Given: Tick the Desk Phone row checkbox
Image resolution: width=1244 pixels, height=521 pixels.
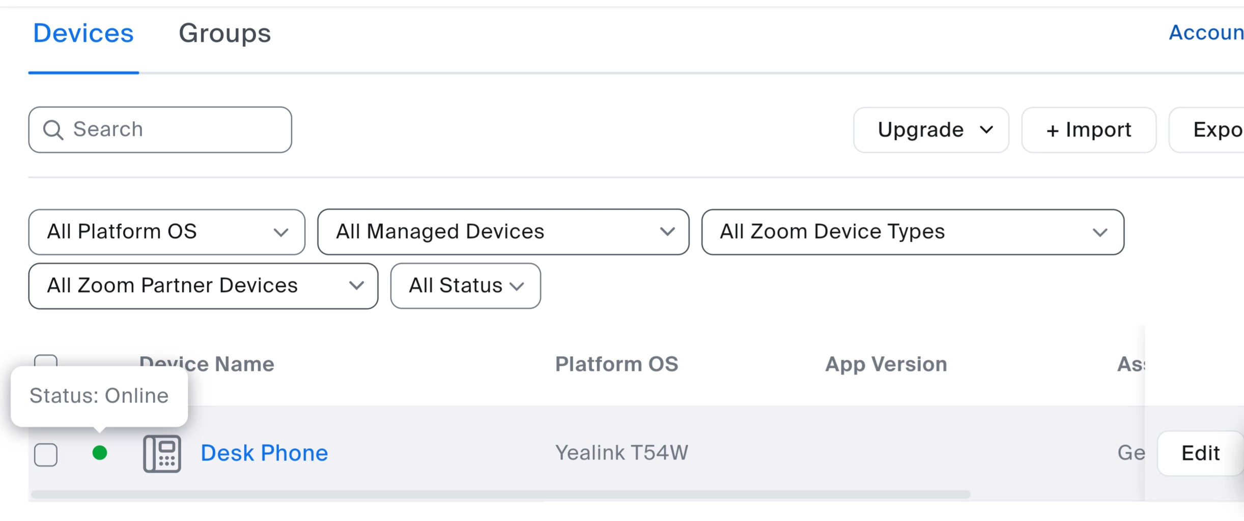Looking at the screenshot, I should [46, 454].
